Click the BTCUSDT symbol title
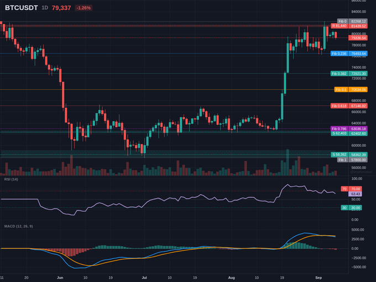Image resolution: width=376 pixels, height=282 pixels. pos(22,8)
